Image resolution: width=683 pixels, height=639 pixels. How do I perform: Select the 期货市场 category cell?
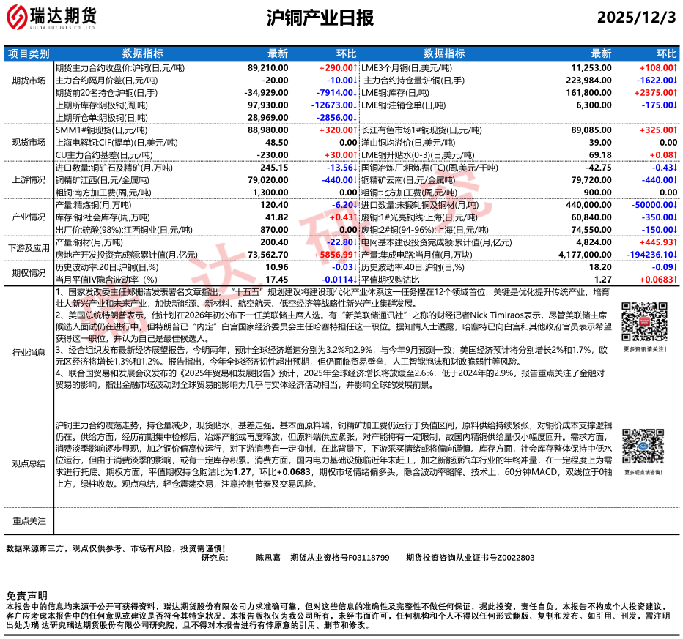[29, 80]
